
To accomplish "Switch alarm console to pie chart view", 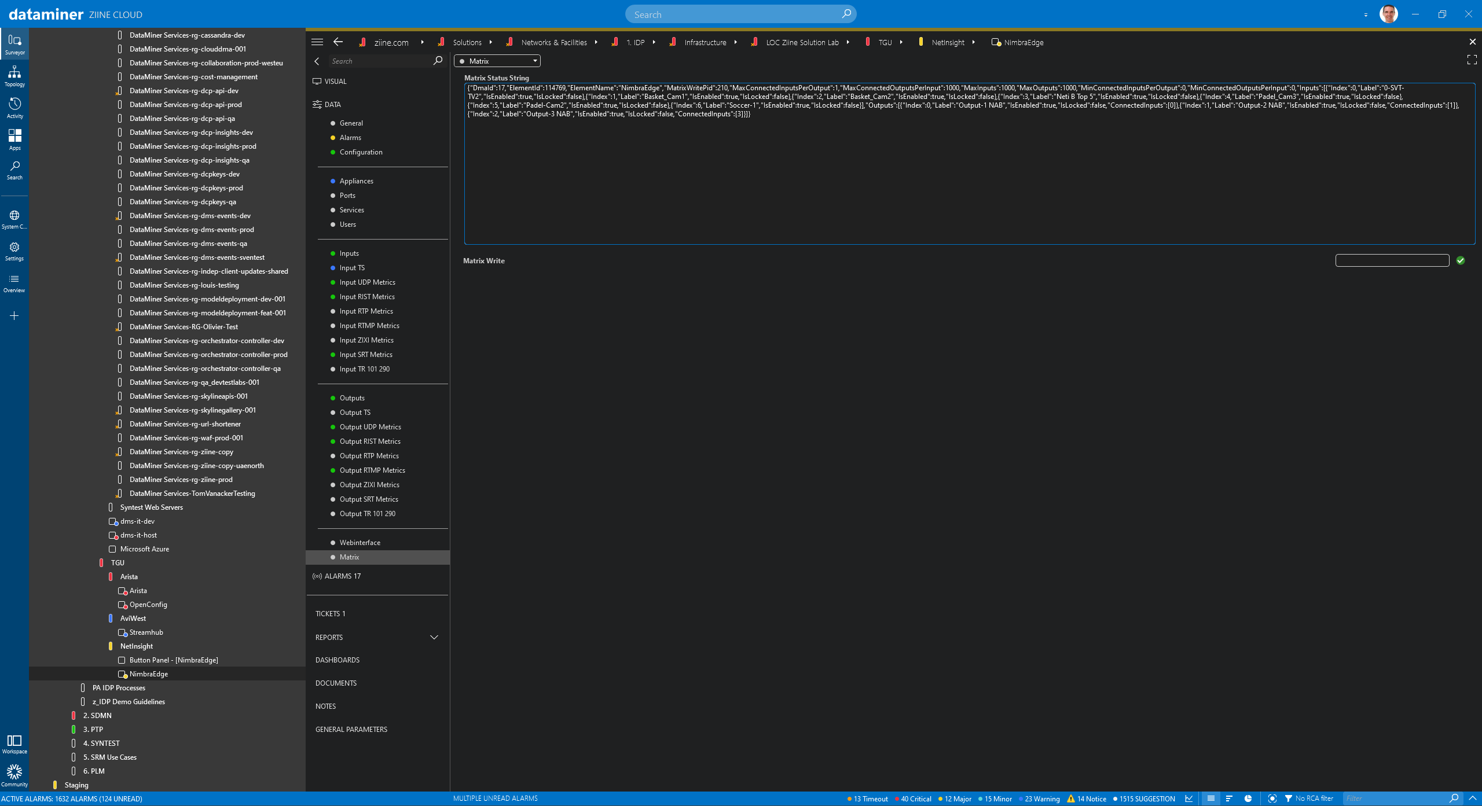I will [x=1248, y=798].
